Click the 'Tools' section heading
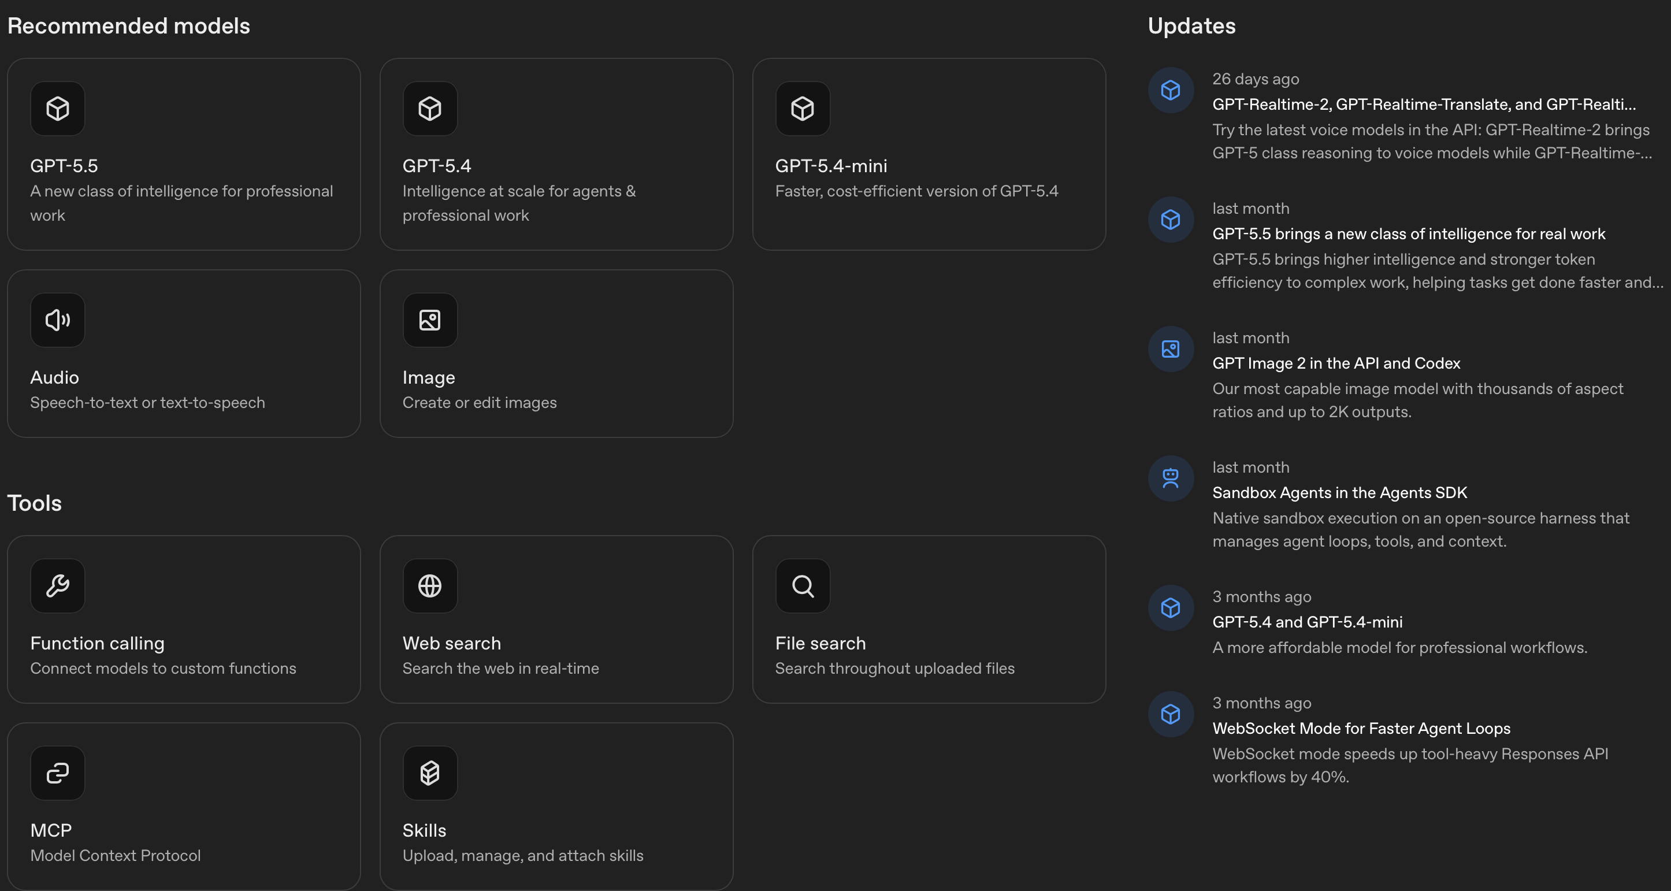1671x891 pixels. [35, 503]
